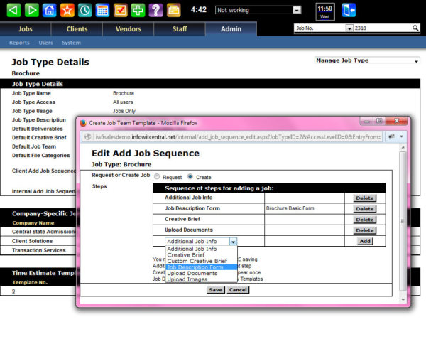
Task: Open the Vendors tab
Action: [x=129, y=29]
